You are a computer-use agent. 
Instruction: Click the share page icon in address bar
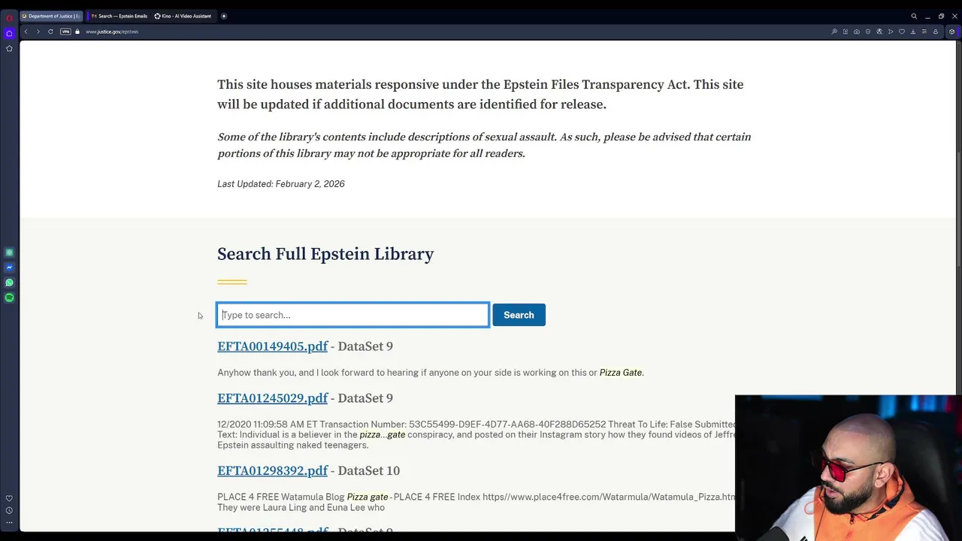[x=846, y=32]
